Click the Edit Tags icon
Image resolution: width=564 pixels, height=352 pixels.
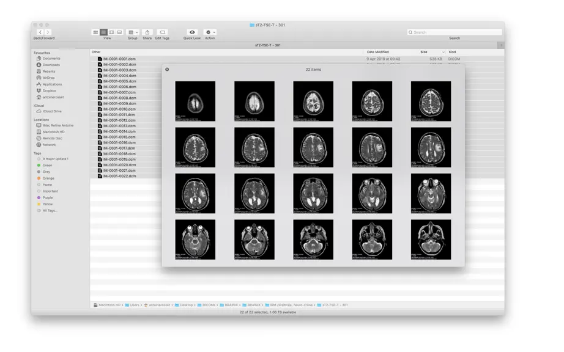162,32
